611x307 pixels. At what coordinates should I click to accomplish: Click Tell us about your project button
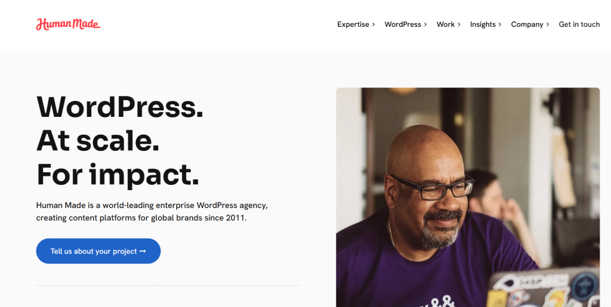click(x=98, y=251)
